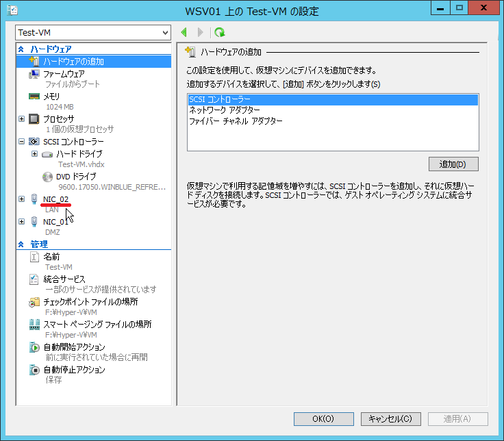The height and width of the screenshot is (441, 504).
Task: Collapse the SCSI コントローラー node
Action: pos(21,142)
